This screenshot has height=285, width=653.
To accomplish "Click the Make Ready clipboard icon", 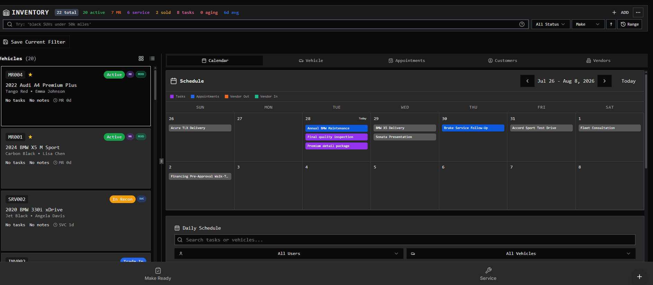I will (158, 270).
